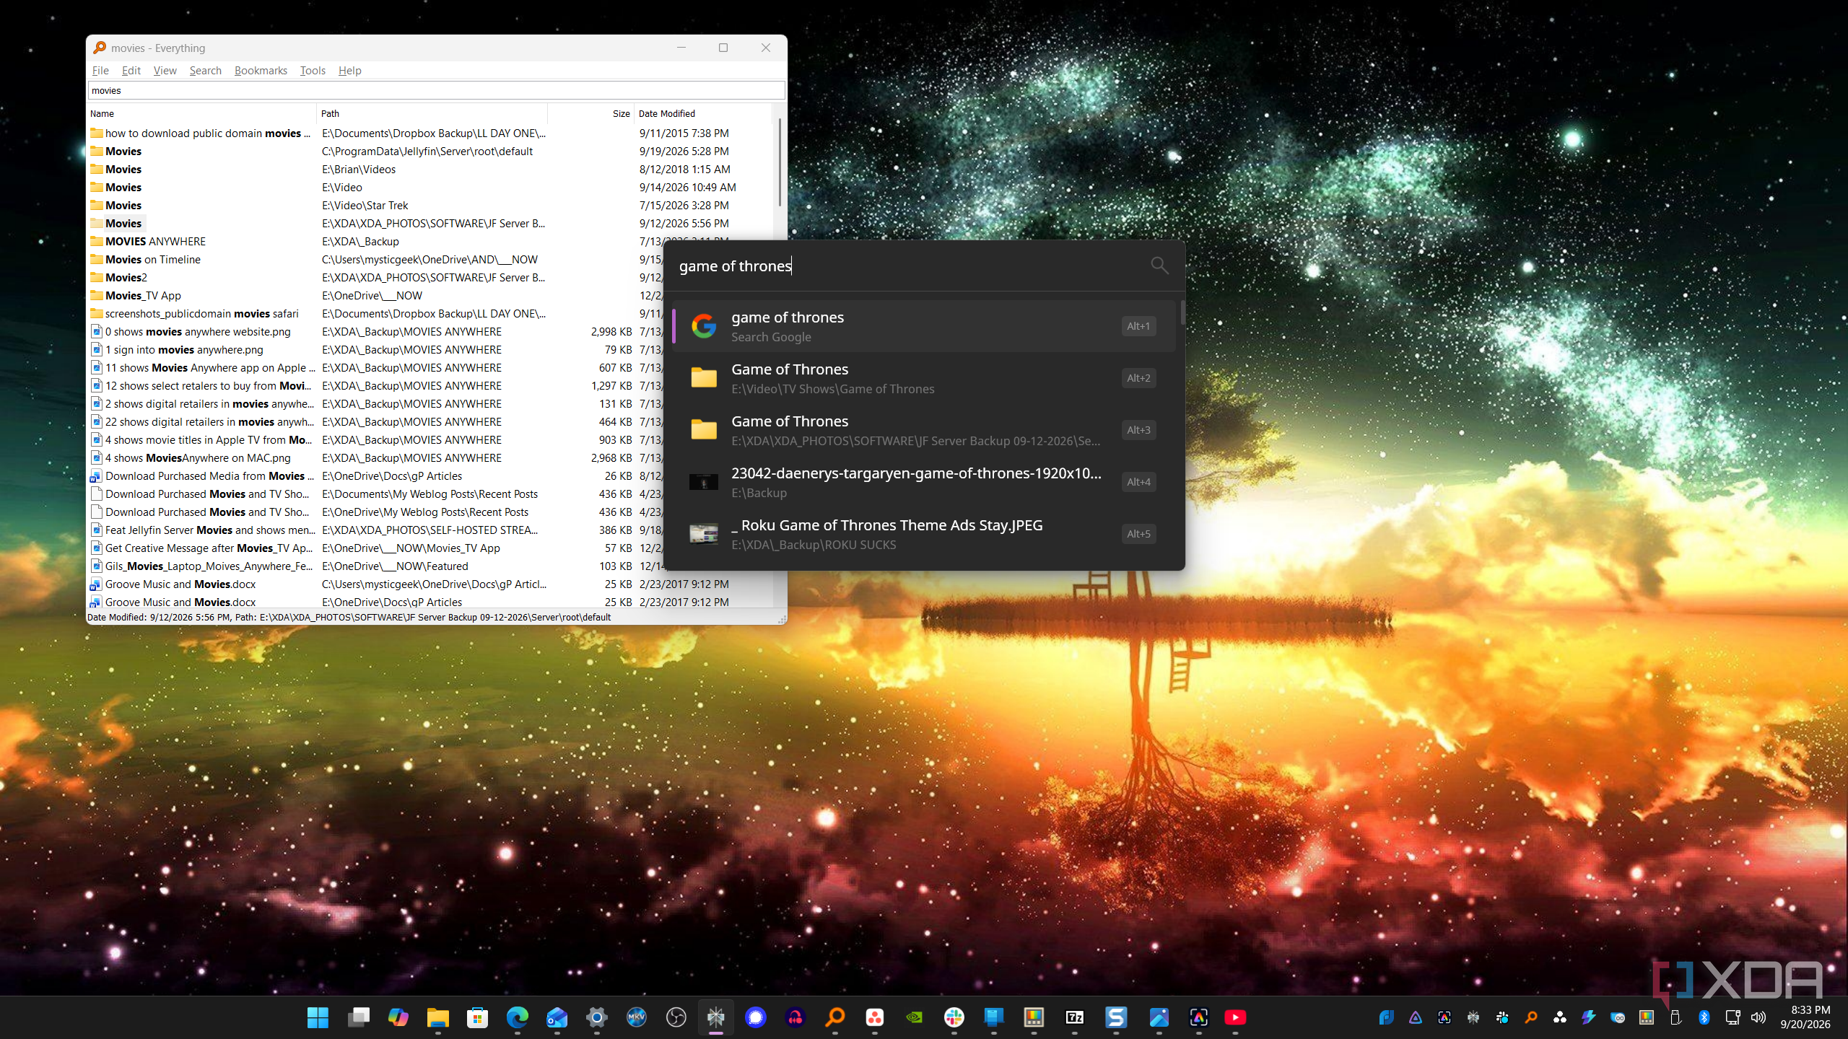Open volume control in system tray
The height and width of the screenshot is (1039, 1848).
click(x=1758, y=1017)
